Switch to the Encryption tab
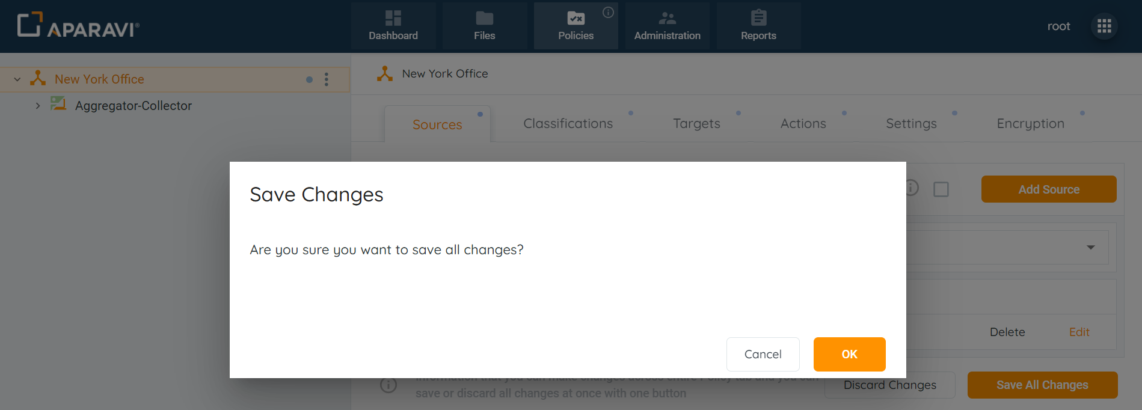1142x410 pixels. (x=1030, y=123)
